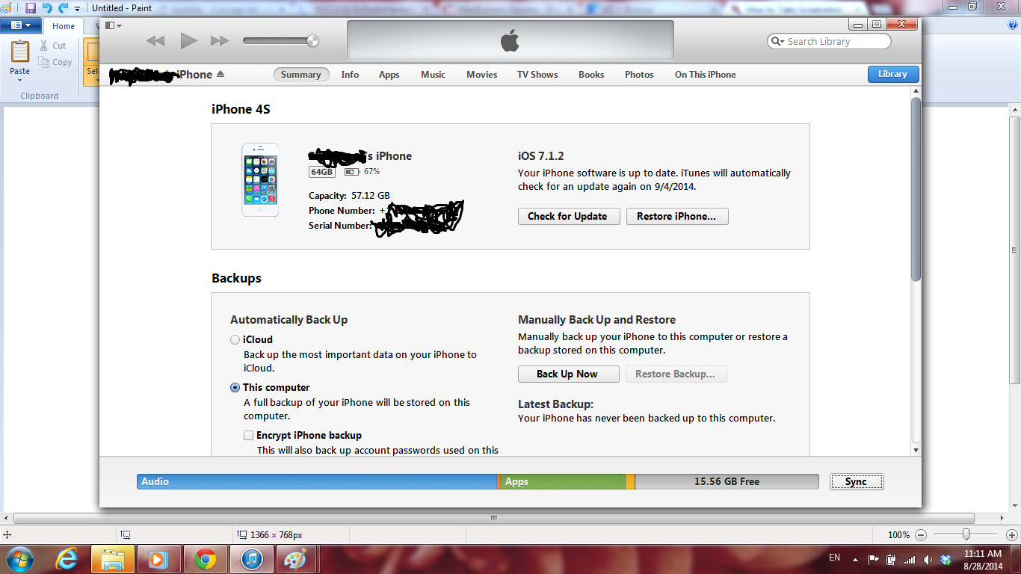The height and width of the screenshot is (574, 1021).
Task: Open Google Chrome from the taskbar
Action: coord(206,559)
